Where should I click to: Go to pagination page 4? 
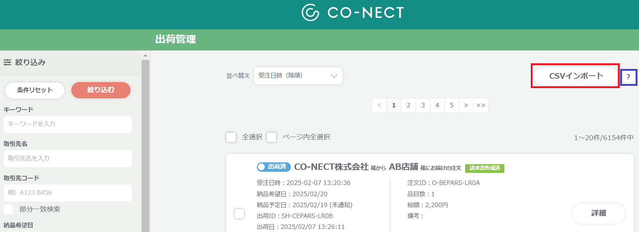[x=437, y=105]
